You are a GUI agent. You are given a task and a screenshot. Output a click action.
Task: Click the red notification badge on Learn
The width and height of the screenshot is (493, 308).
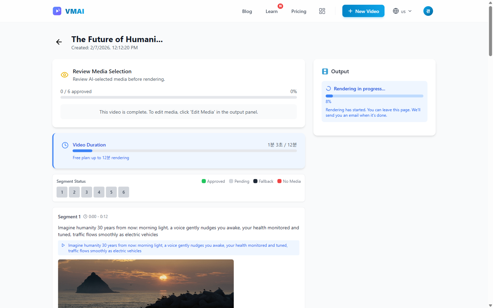click(x=280, y=6)
